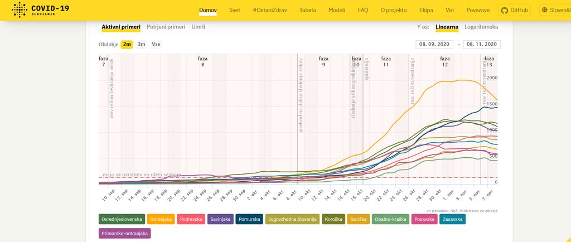Set Y axis to Logaritemska
The height and width of the screenshot is (242, 571).
tap(481, 27)
